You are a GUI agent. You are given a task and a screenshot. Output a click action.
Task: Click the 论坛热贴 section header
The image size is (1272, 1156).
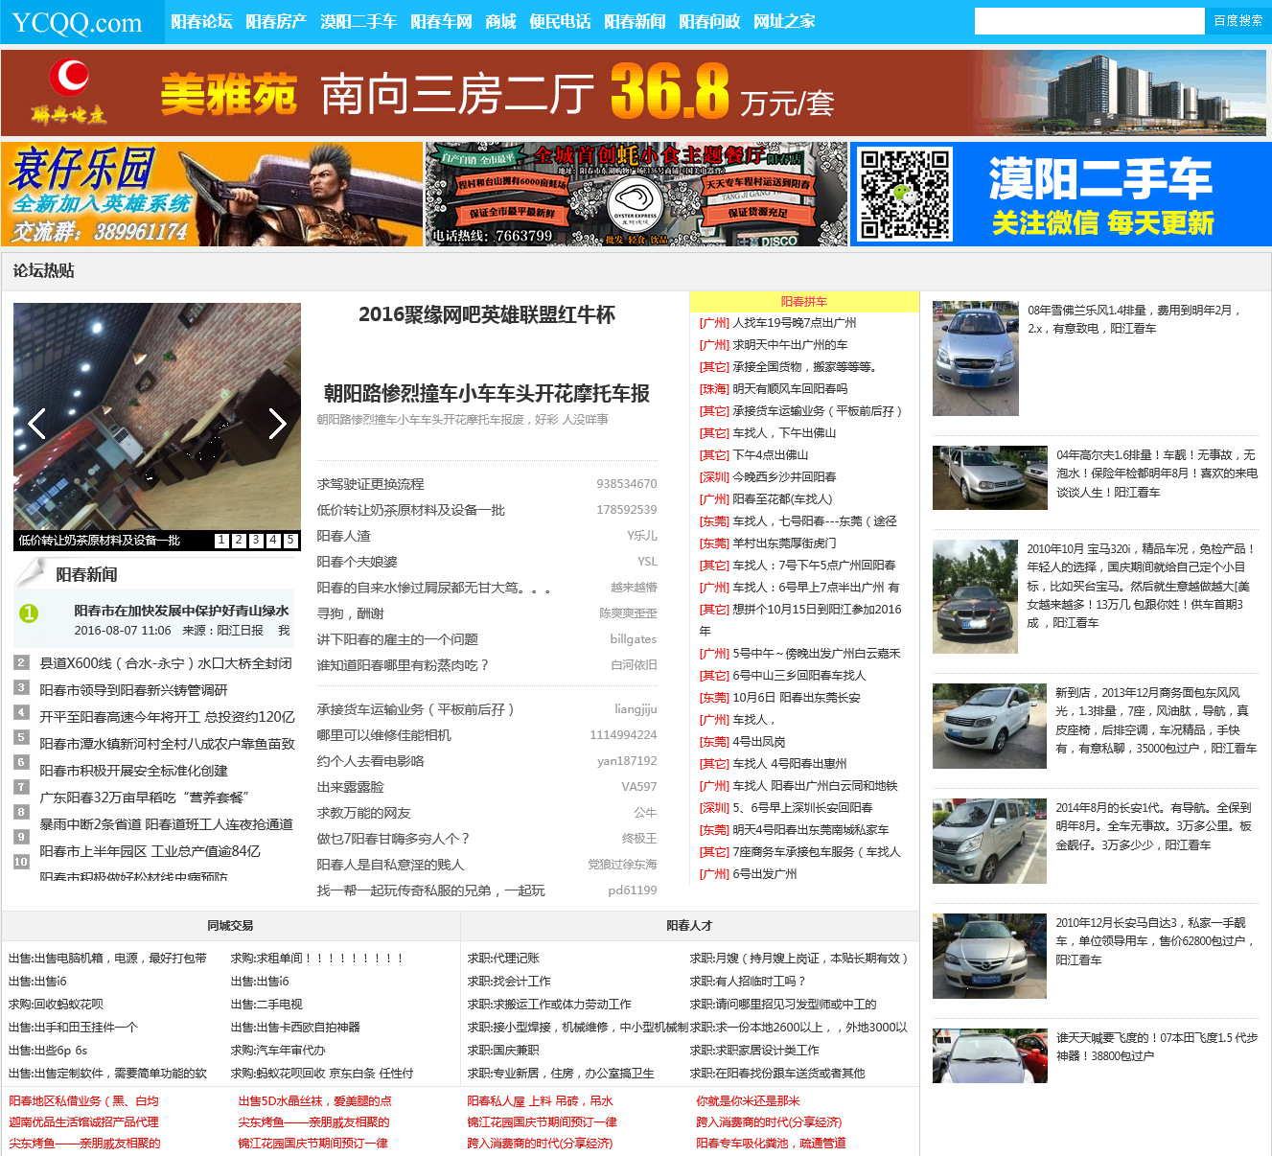(44, 271)
